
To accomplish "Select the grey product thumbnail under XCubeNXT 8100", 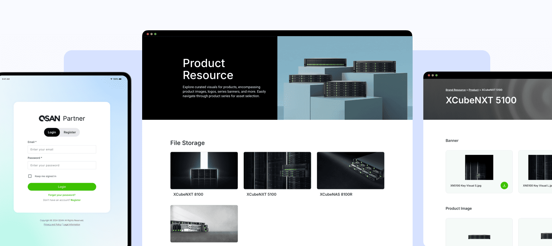I will [204, 224].
